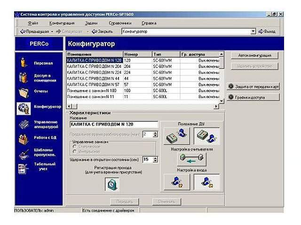Image resolution: width=301 pixels, height=225 pixels.
Task: Click the Выход toolbar button
Action: (x=267, y=31)
